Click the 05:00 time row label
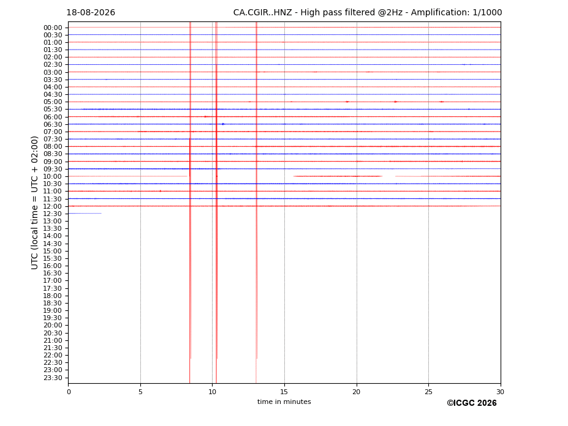Viewport: 568px width, 426px height. 53,102
